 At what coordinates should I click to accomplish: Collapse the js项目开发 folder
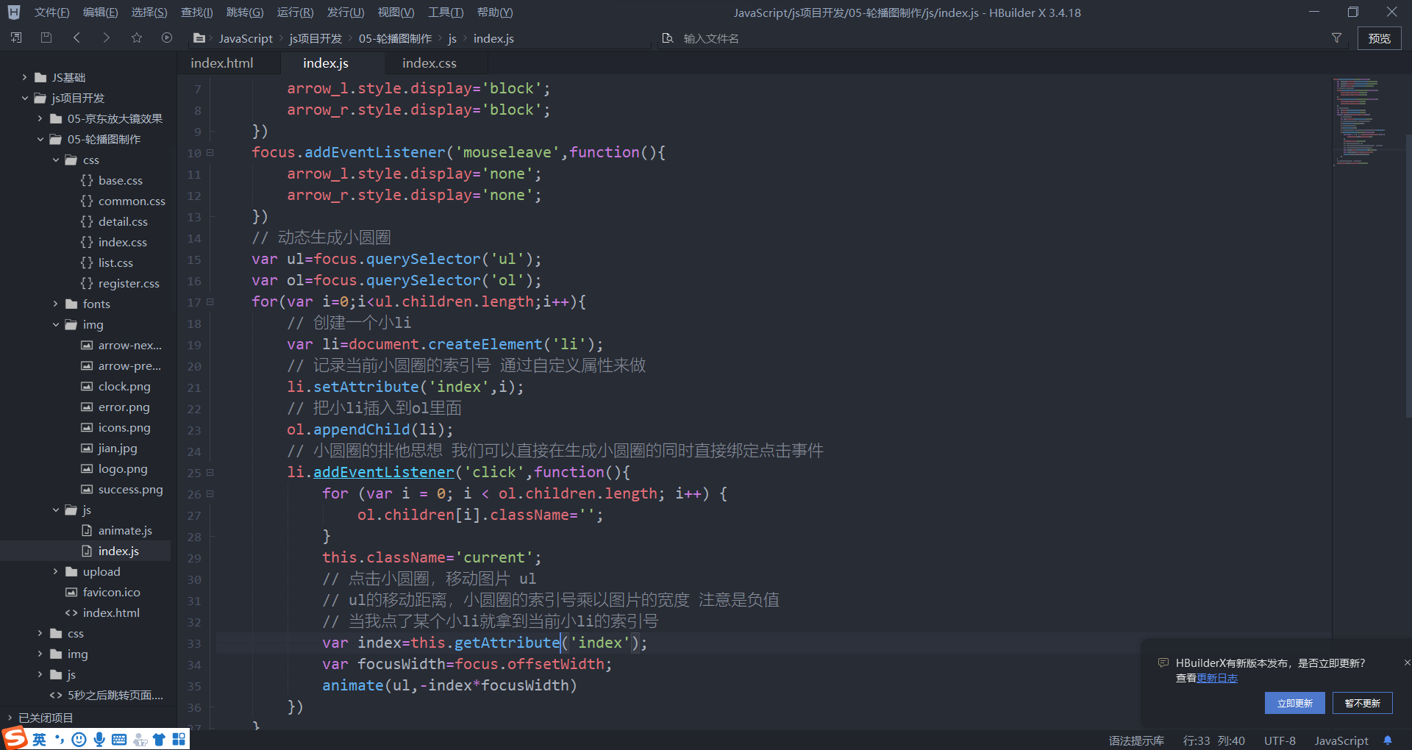[24, 98]
